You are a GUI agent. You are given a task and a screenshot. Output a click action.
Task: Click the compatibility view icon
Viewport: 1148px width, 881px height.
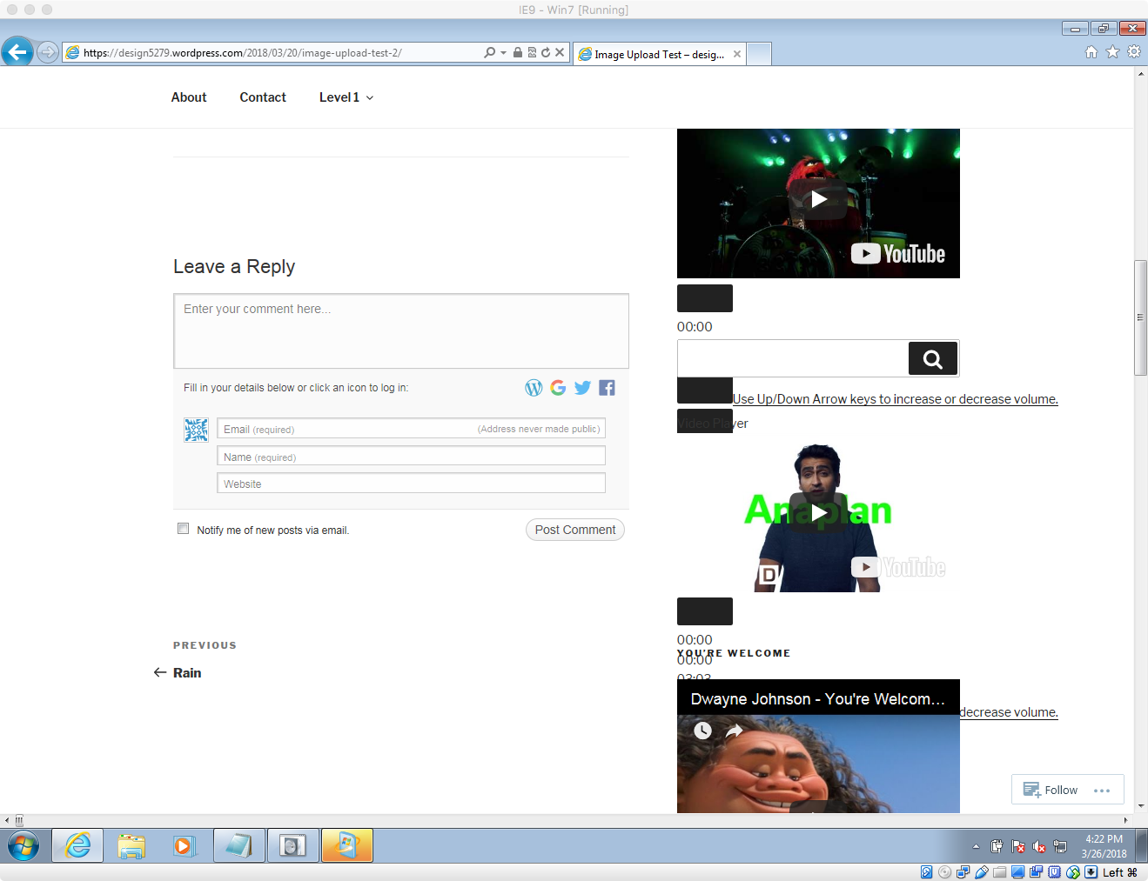[x=532, y=52]
